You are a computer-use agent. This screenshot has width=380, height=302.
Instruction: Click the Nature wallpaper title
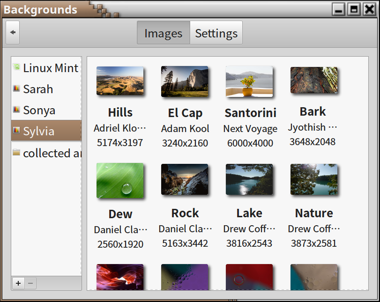click(x=314, y=213)
